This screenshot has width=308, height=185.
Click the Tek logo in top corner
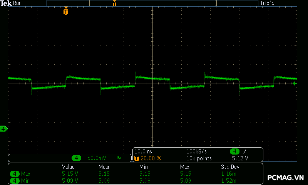coord(6,3)
